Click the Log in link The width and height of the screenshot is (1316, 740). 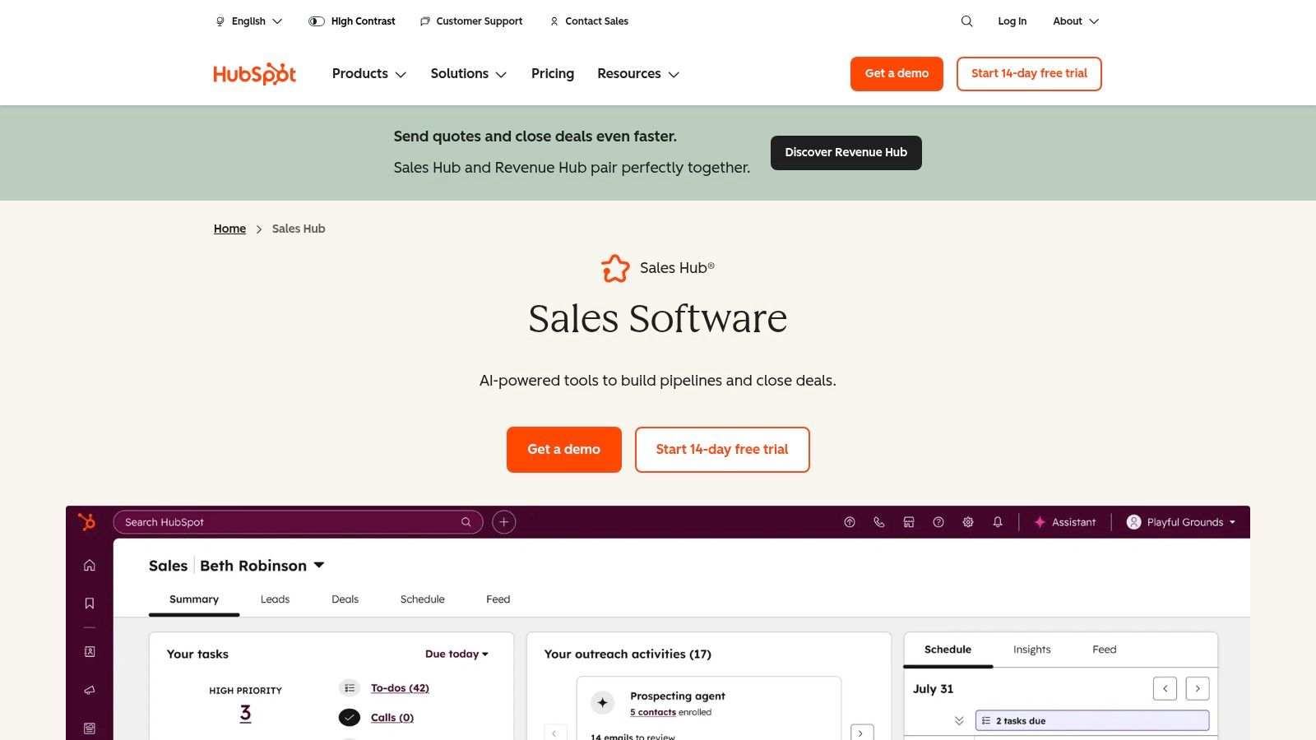[x=1012, y=21]
